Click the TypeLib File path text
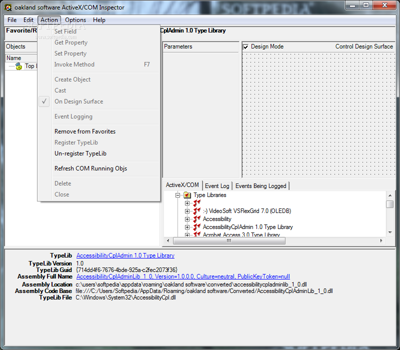The image size is (400, 350). (x=126, y=297)
